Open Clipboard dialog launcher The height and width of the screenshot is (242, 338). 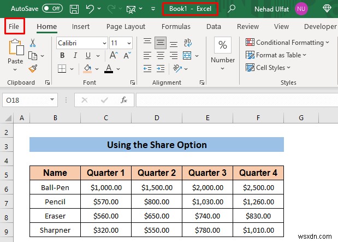click(48, 82)
